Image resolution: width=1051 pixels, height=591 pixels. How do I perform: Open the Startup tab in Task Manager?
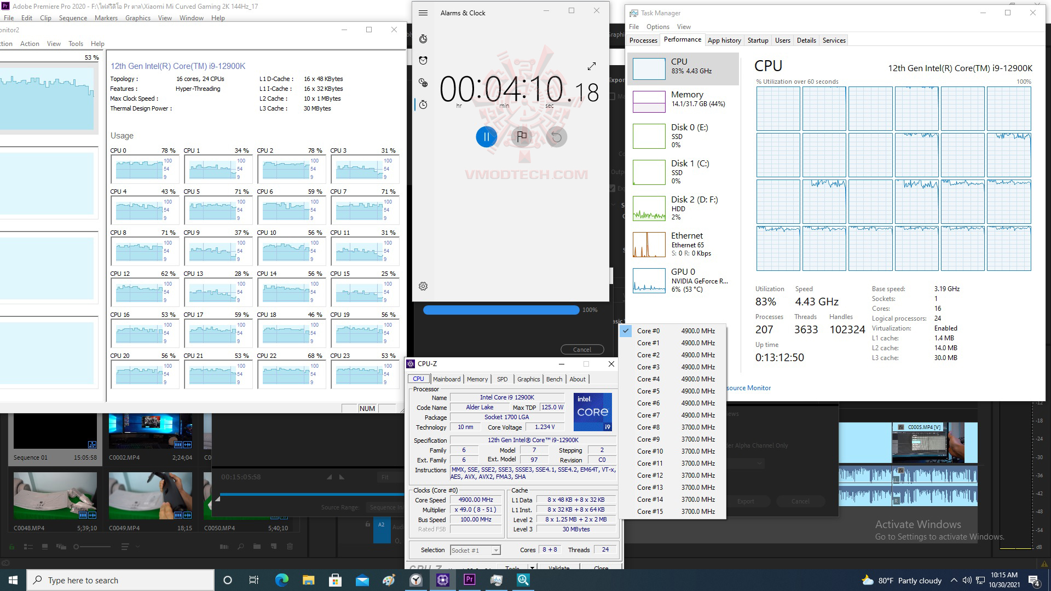tap(758, 40)
